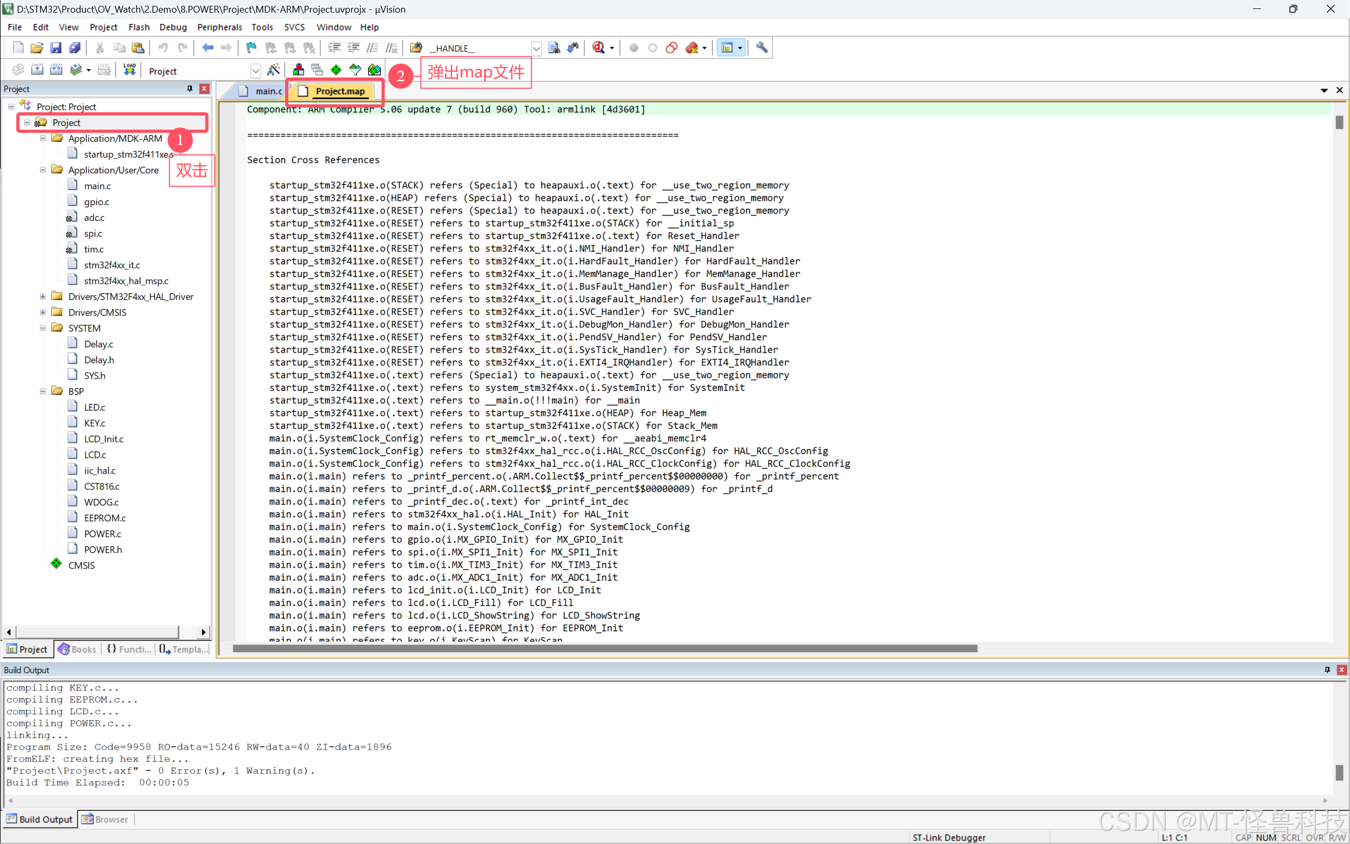Switch to the Books panel tab

point(77,649)
